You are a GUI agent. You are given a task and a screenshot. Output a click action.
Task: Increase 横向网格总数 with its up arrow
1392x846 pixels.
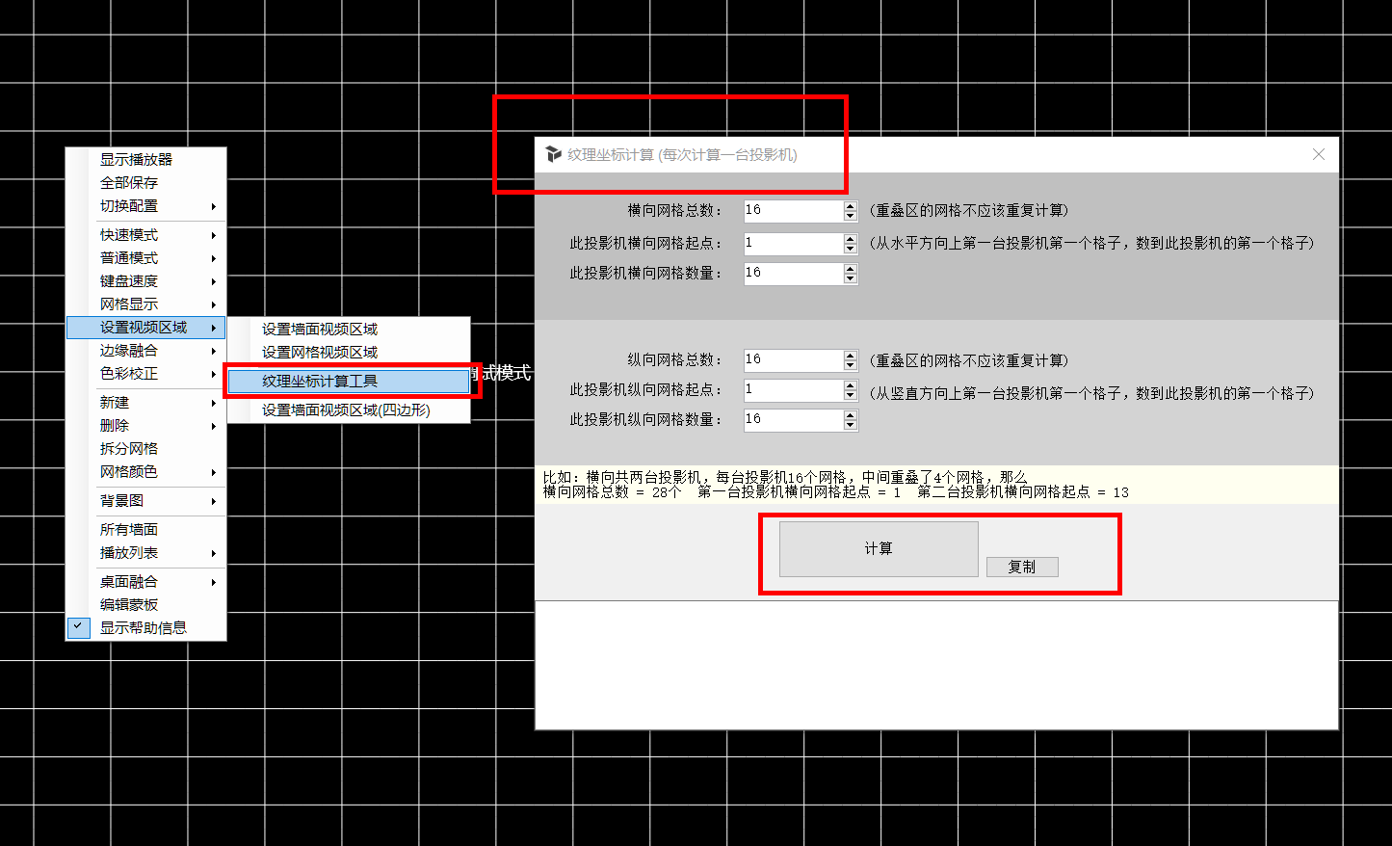850,205
